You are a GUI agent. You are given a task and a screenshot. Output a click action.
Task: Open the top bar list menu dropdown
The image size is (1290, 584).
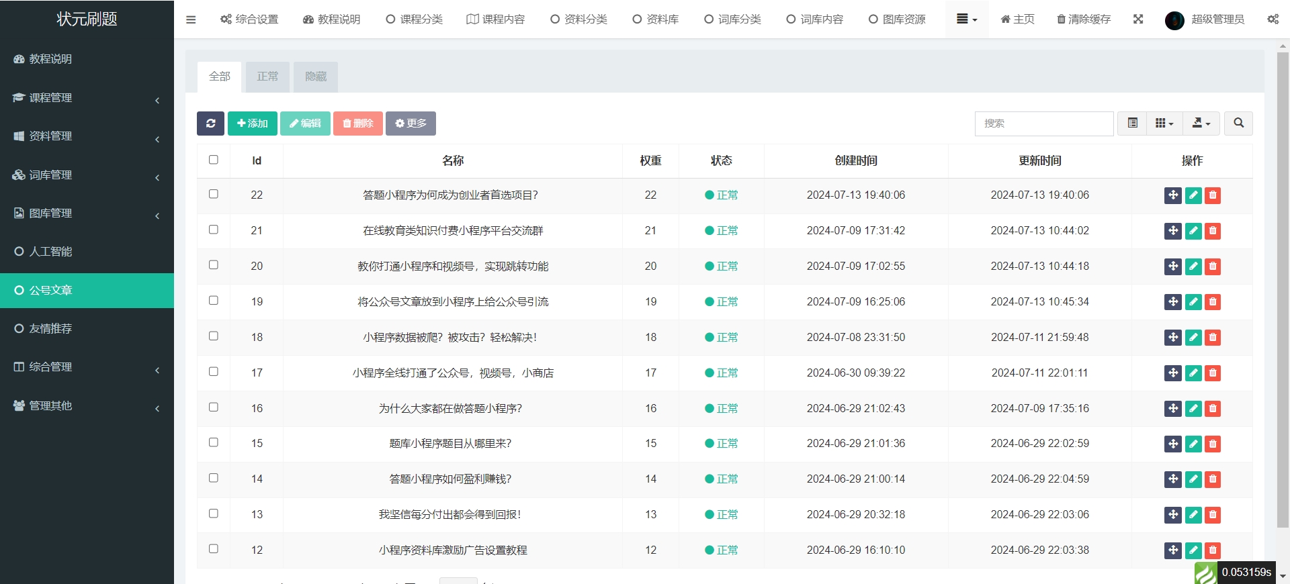click(x=967, y=19)
